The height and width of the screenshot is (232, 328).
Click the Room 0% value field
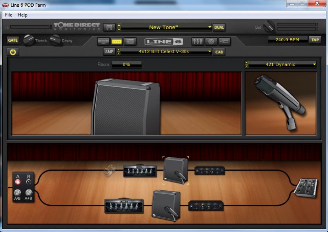(126, 64)
